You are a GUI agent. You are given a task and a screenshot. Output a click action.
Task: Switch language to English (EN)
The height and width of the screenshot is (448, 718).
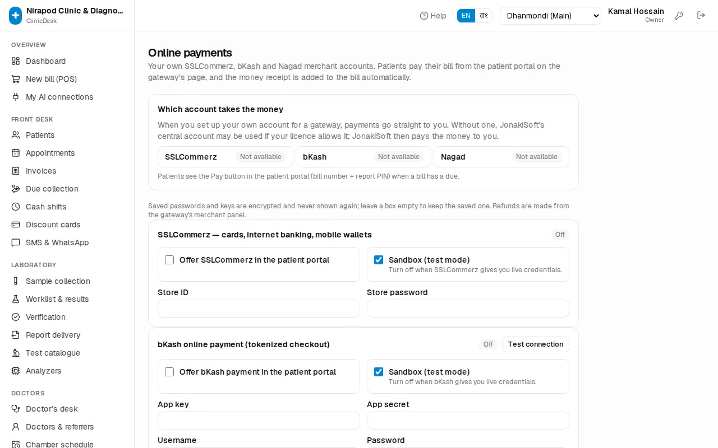click(x=466, y=16)
